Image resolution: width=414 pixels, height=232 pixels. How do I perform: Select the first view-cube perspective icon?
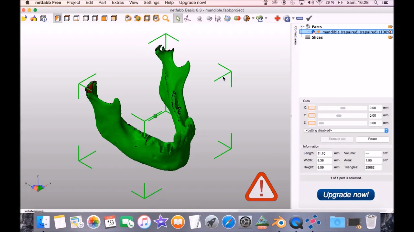click(x=58, y=18)
